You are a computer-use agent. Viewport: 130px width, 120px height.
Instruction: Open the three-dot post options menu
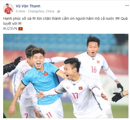click(127, 6)
